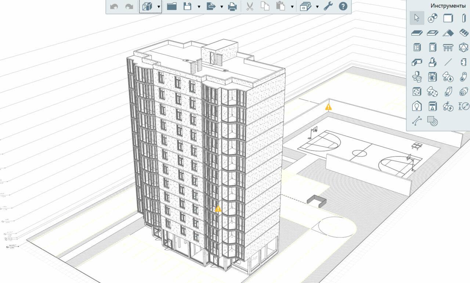Select the washing machine equipment tool

click(433, 77)
